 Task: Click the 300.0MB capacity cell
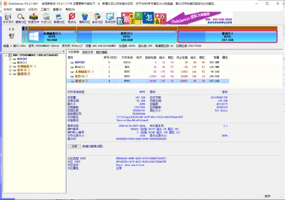(x=214, y=62)
